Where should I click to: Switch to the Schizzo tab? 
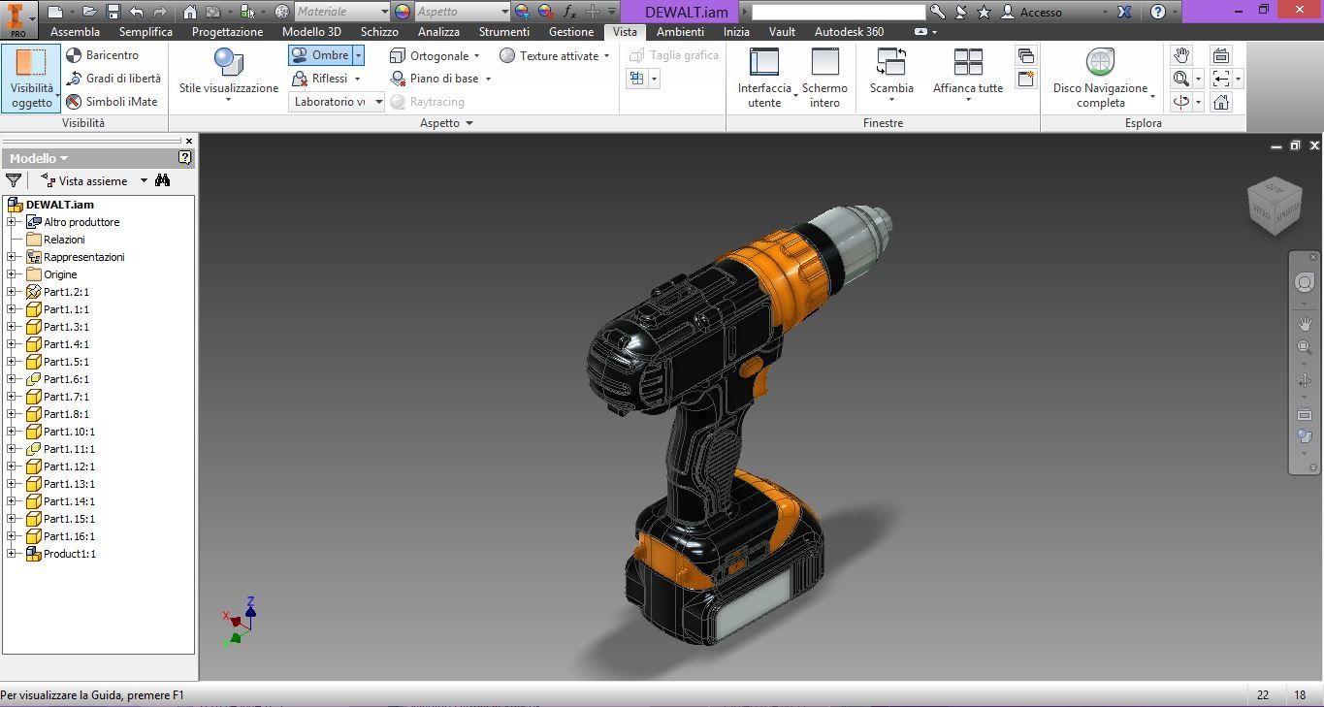click(379, 32)
